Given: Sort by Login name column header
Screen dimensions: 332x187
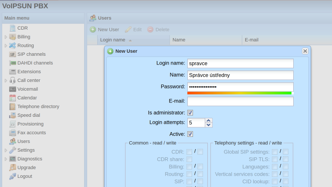Looking at the screenshot, I should tap(133, 40).
